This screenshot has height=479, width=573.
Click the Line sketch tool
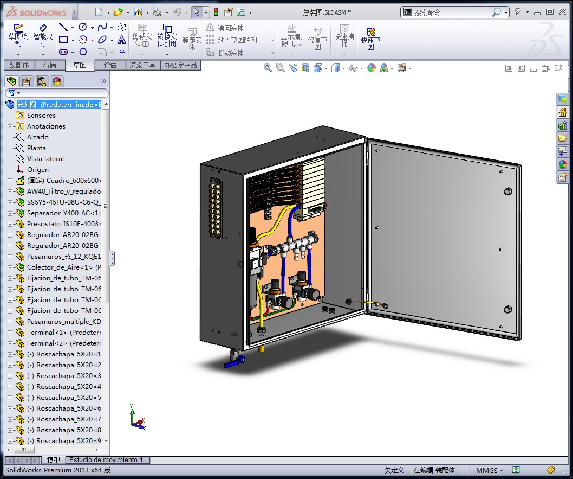pos(63,27)
